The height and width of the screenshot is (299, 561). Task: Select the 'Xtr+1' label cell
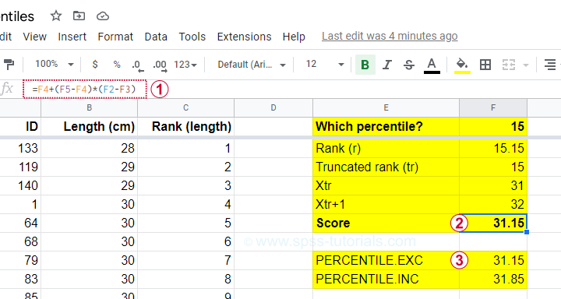[386, 204]
